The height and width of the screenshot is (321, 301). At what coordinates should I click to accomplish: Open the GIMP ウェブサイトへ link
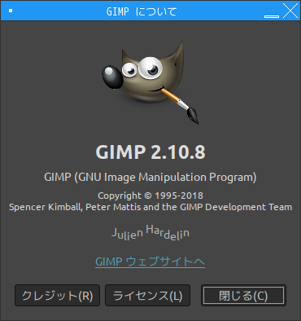150,262
